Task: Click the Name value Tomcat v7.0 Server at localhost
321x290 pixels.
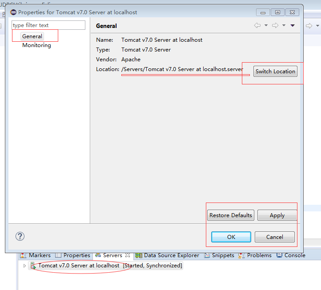Action: [162, 40]
